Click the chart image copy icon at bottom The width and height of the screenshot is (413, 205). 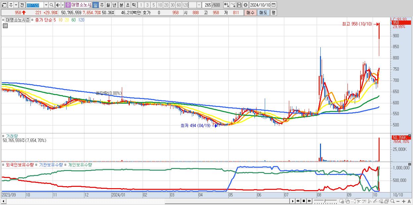click(x=387, y=201)
